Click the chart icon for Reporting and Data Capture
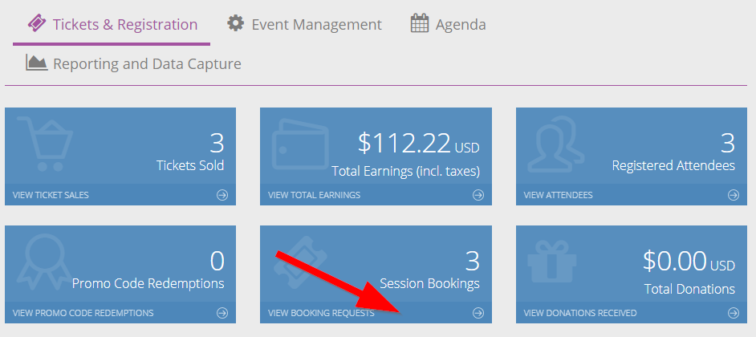 click(37, 63)
